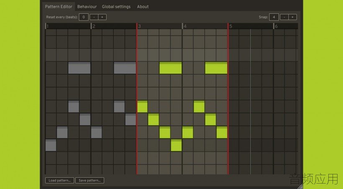
Task: Open the About tab
Action: click(x=143, y=7)
